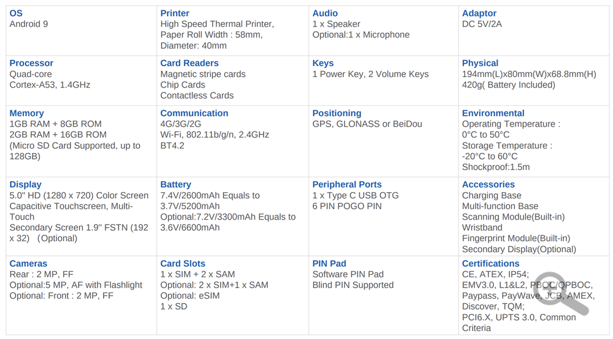Select the Display heading
The height and width of the screenshot is (339, 613).
pos(25,185)
